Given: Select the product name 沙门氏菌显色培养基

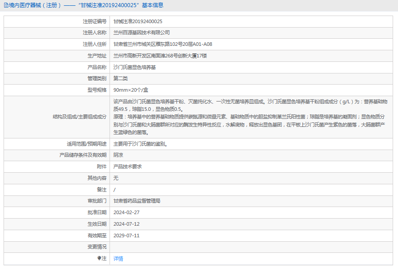Looking at the screenshot, I should [134, 67].
